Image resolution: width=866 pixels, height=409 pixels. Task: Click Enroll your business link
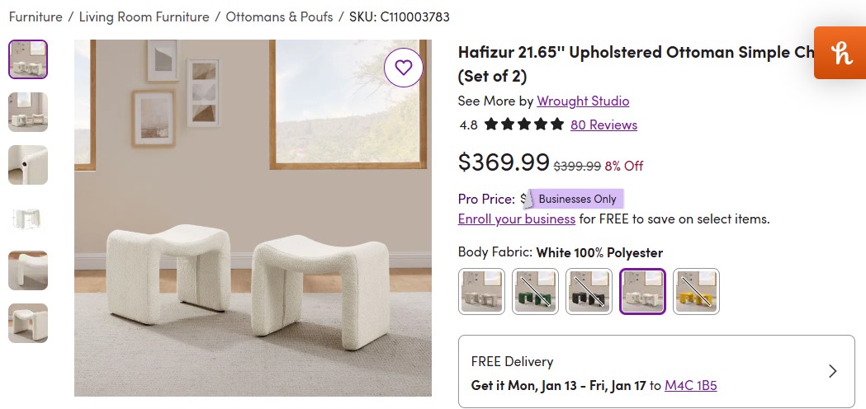click(517, 219)
